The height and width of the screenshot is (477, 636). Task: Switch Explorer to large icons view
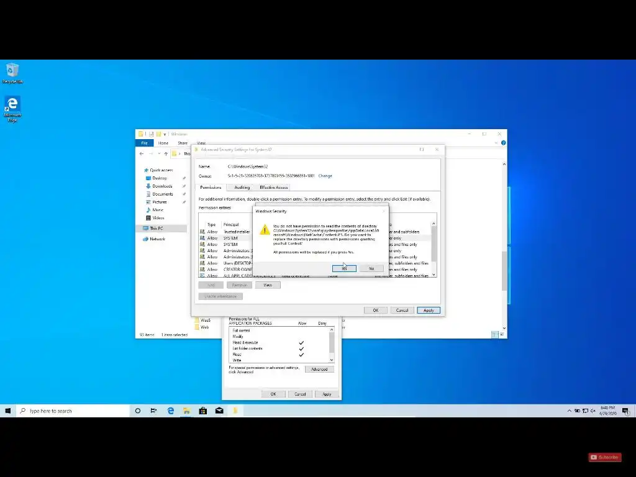point(502,335)
